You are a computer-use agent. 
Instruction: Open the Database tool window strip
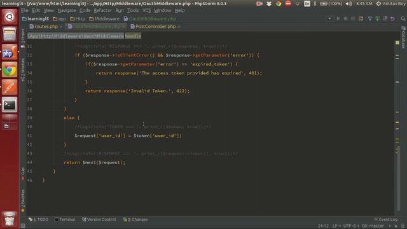403,37
